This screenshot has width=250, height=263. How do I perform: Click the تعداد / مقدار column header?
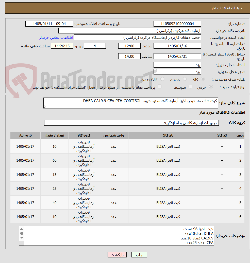click(54, 135)
